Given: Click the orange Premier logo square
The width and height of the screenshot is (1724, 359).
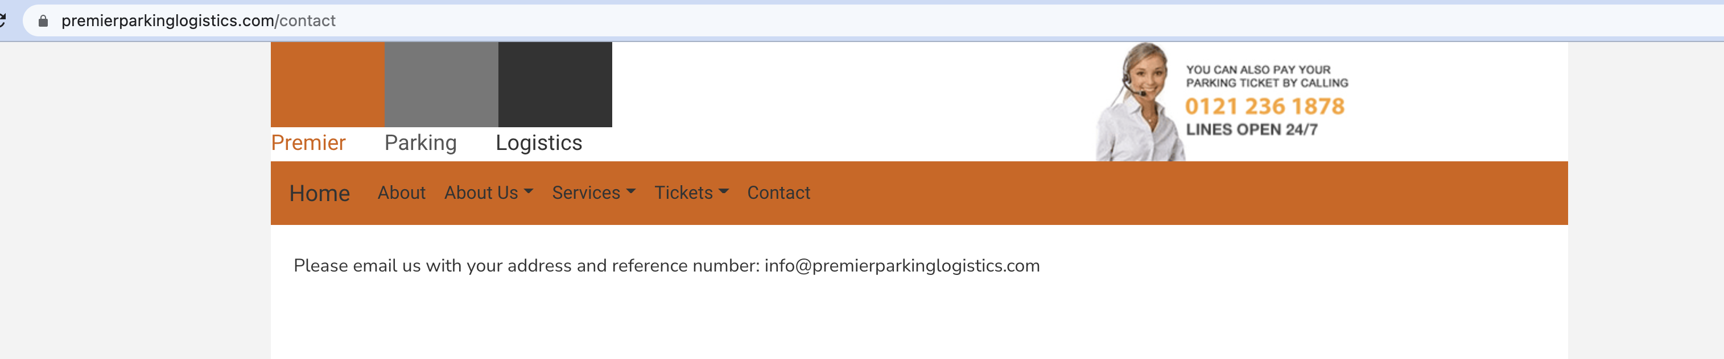Looking at the screenshot, I should point(327,84).
